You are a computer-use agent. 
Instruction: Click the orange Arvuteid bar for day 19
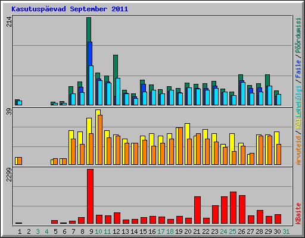pyautogui.click(x=180, y=146)
